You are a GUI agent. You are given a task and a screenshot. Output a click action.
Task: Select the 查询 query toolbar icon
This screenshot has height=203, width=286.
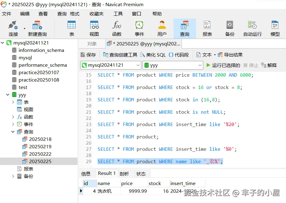[185, 28]
